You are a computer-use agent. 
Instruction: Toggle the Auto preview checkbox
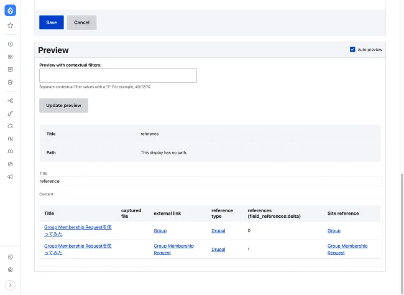(x=352, y=49)
